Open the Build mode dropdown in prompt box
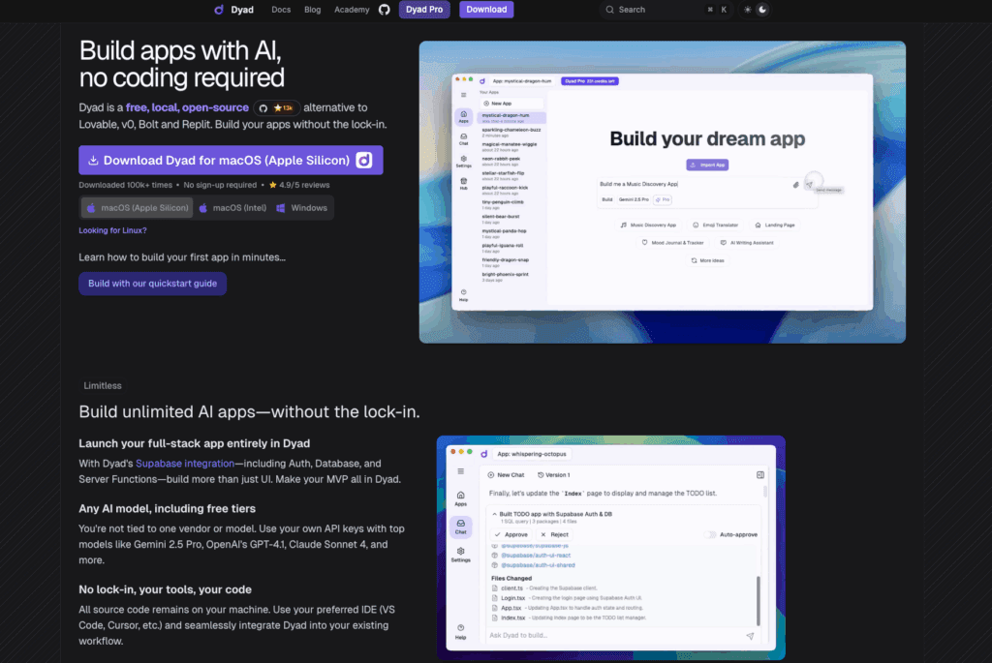Screen dimensions: 992x663 tap(606, 199)
